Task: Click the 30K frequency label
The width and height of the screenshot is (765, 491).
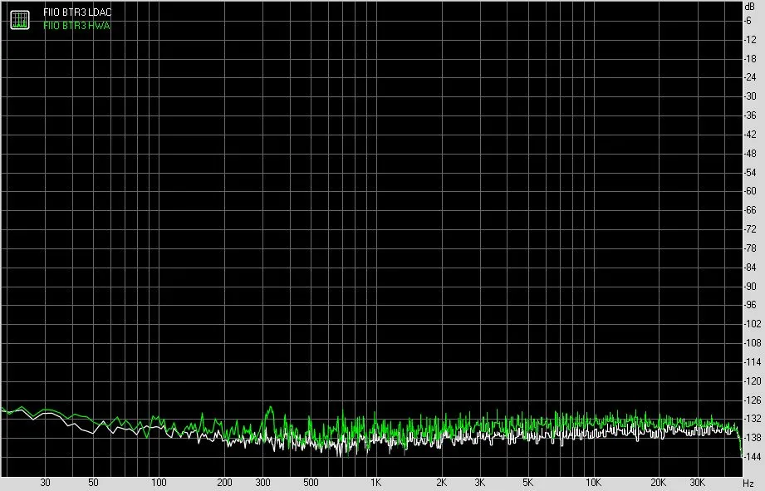Action: click(x=697, y=483)
